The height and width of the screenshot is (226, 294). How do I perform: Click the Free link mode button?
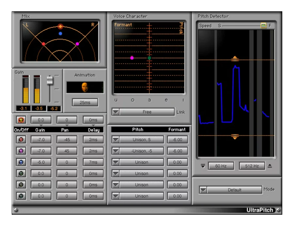tap(147, 112)
